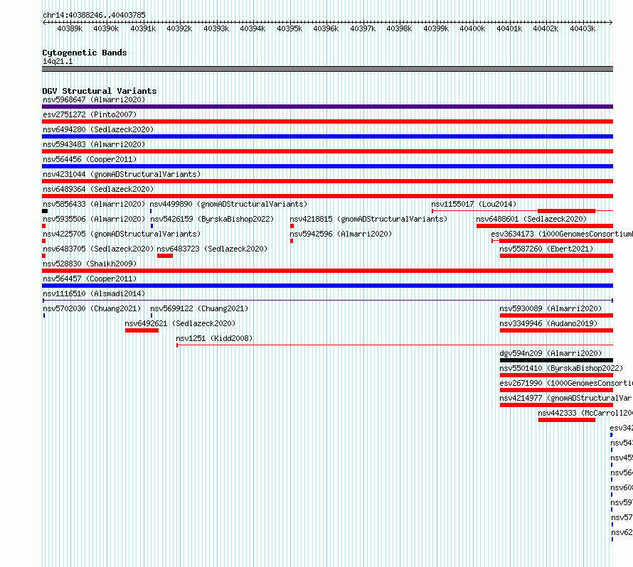Click the nsv564457 (Cooper2011) label
This screenshot has height=567, width=633.
(x=90, y=279)
